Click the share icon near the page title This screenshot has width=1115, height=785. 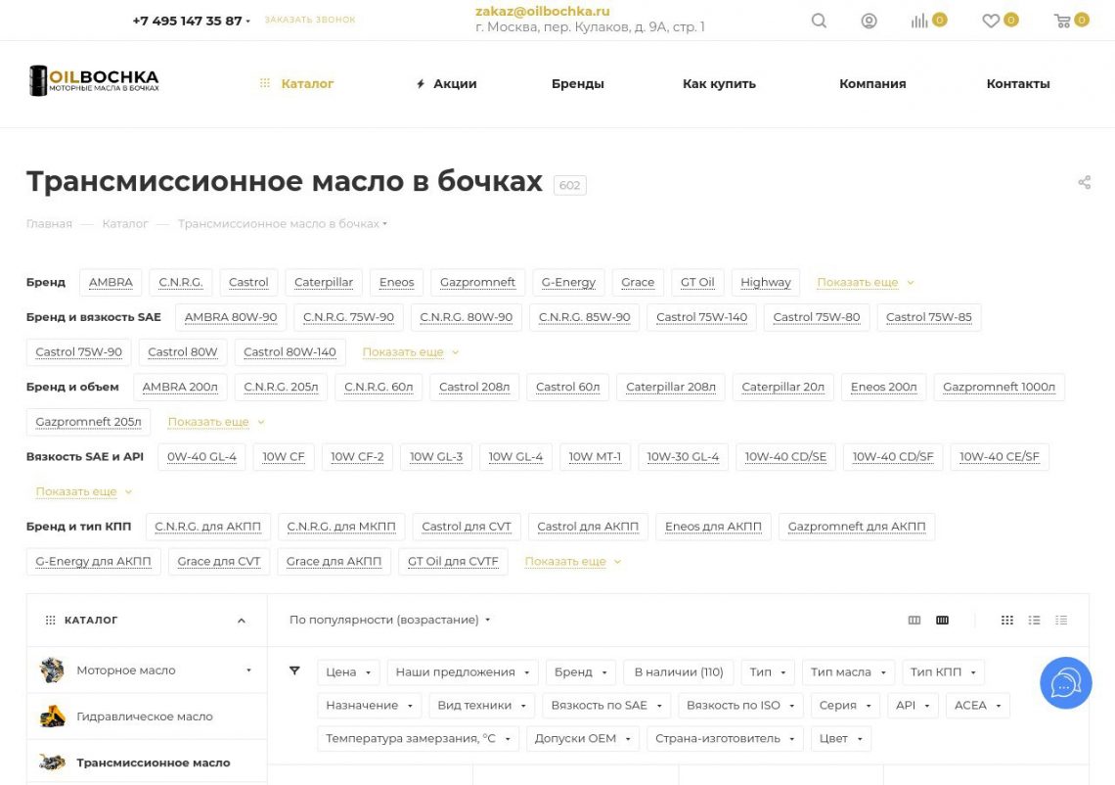tap(1085, 182)
